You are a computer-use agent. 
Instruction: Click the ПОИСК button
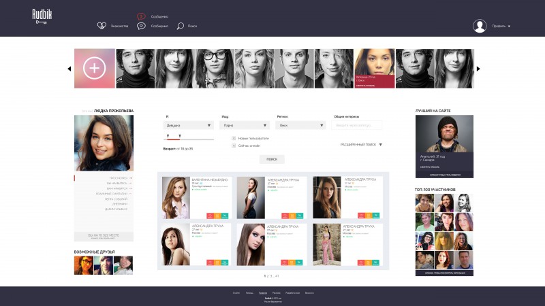click(272, 159)
